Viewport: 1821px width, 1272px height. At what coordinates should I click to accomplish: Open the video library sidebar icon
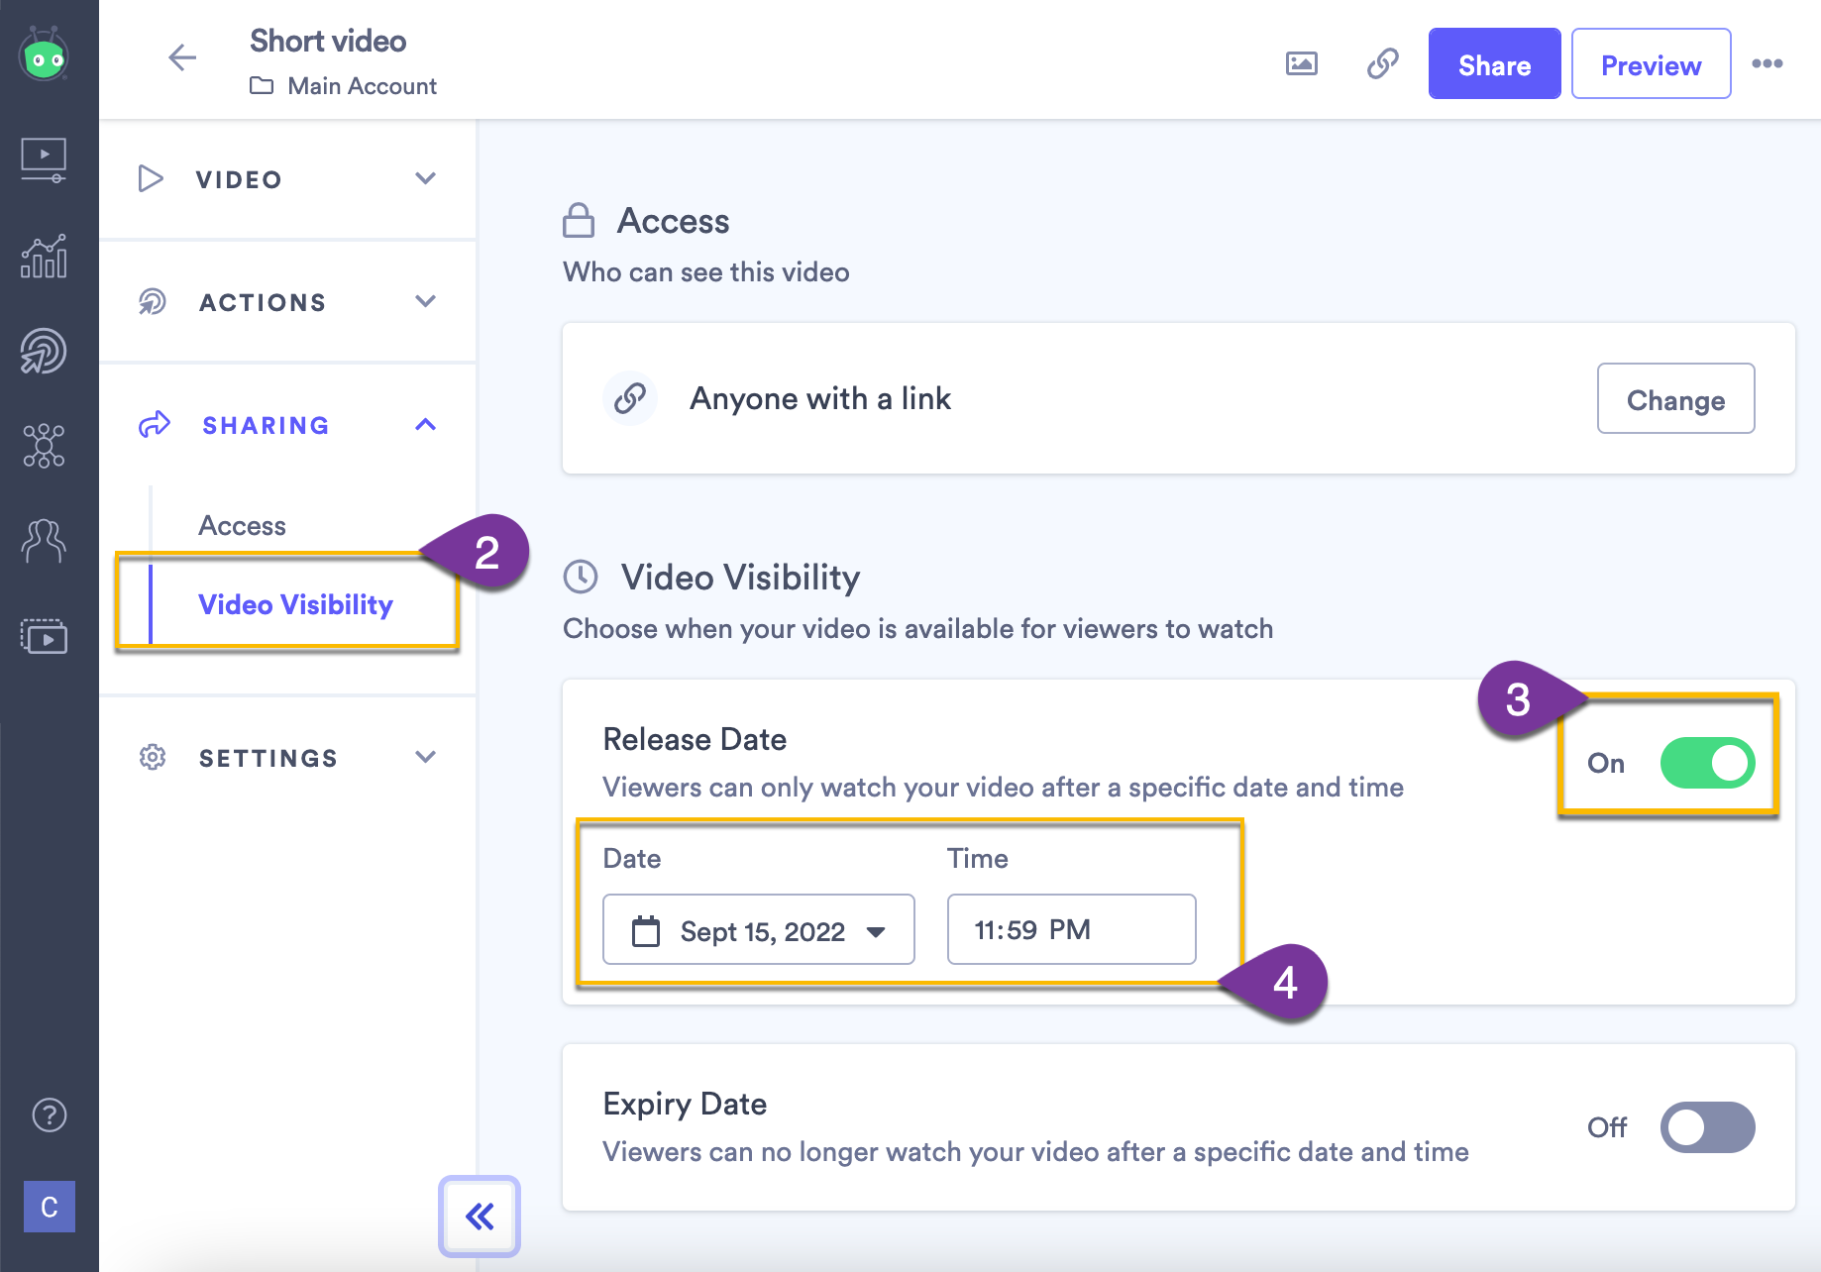[44, 159]
